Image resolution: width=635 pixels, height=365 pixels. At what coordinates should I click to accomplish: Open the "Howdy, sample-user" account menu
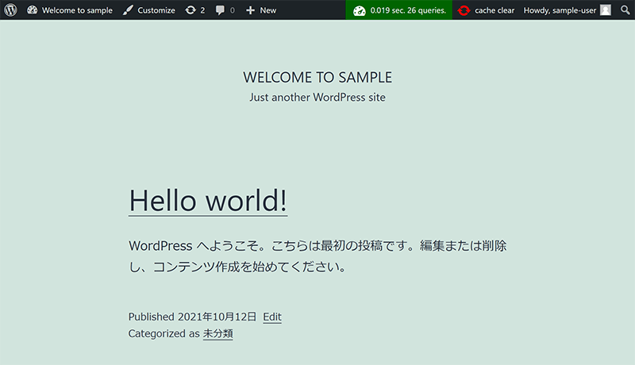pos(560,10)
